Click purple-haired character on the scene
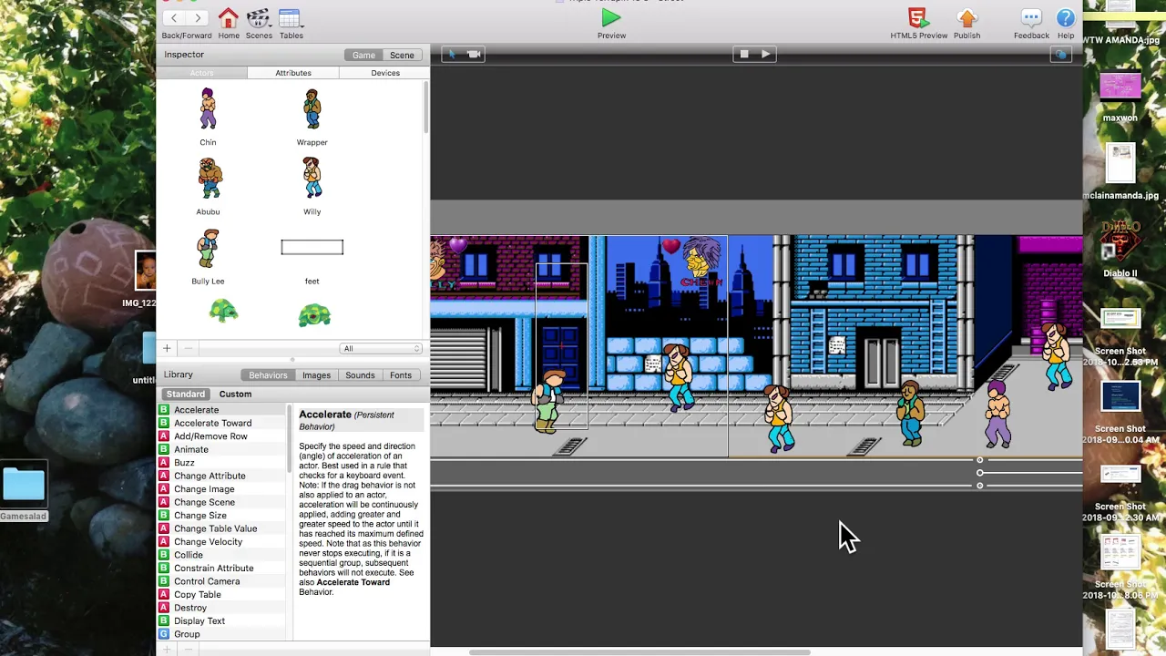 [997, 414]
